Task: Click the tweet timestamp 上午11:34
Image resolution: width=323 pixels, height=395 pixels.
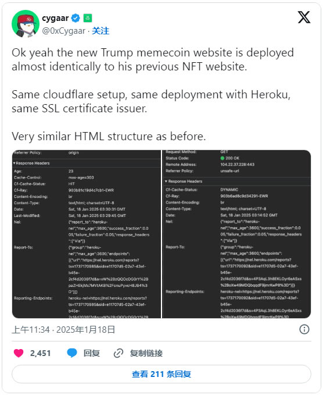Action: tap(31, 329)
